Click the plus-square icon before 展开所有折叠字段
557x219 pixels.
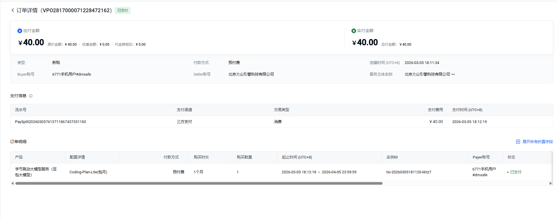point(518,142)
